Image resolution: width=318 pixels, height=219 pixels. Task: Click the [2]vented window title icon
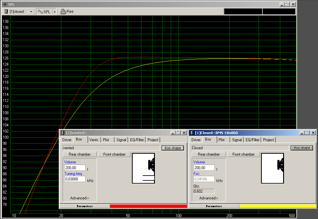pos(63,133)
